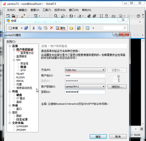This screenshot has width=146, height=141.
Task: Click the hamburger menu icon in status area
Action: 142,129
